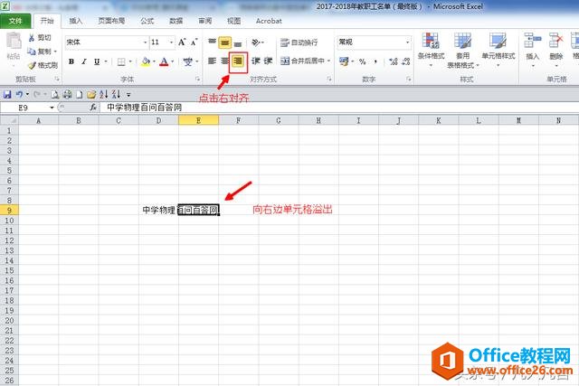Decrease decimal places icon
Screen dimensions: 579x386
[406, 61]
